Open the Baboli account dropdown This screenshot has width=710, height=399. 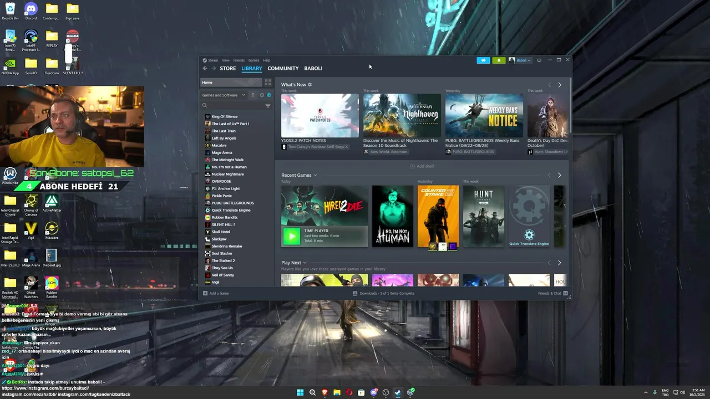[520, 60]
